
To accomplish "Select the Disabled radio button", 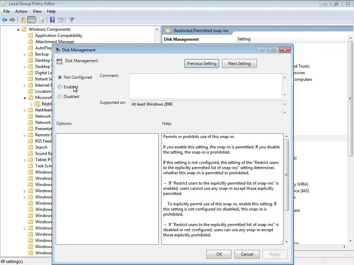I will point(60,97).
